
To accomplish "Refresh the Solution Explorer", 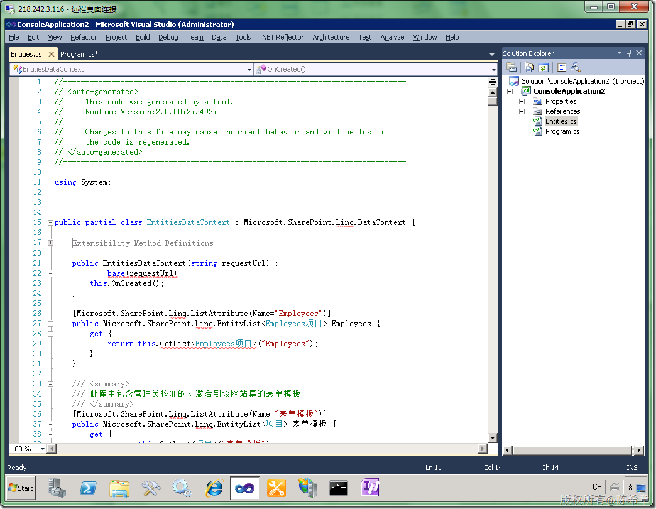I will (x=543, y=67).
